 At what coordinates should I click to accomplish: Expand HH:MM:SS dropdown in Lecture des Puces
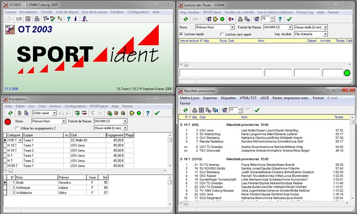pyautogui.click(x=290, y=27)
